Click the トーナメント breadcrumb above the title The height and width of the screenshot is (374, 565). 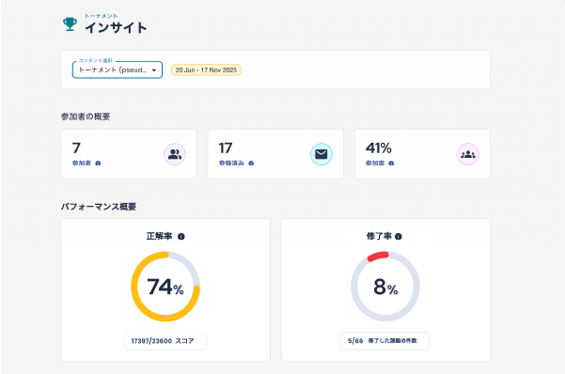101,16
